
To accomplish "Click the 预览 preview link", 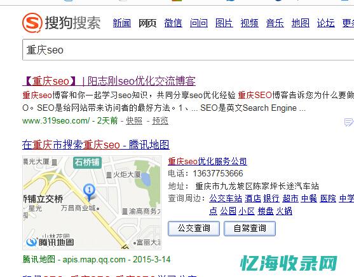I will click(x=160, y=121).
